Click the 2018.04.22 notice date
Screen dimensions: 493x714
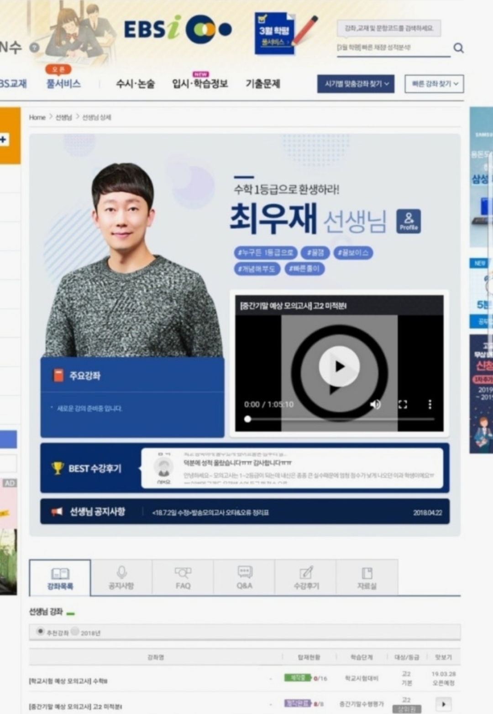pos(428,513)
